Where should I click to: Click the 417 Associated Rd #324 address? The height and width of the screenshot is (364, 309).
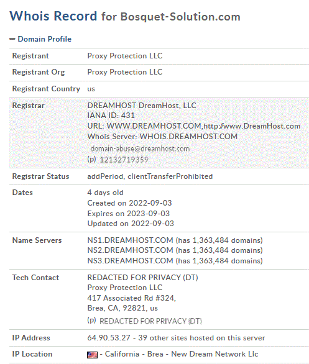pyautogui.click(x=132, y=298)
